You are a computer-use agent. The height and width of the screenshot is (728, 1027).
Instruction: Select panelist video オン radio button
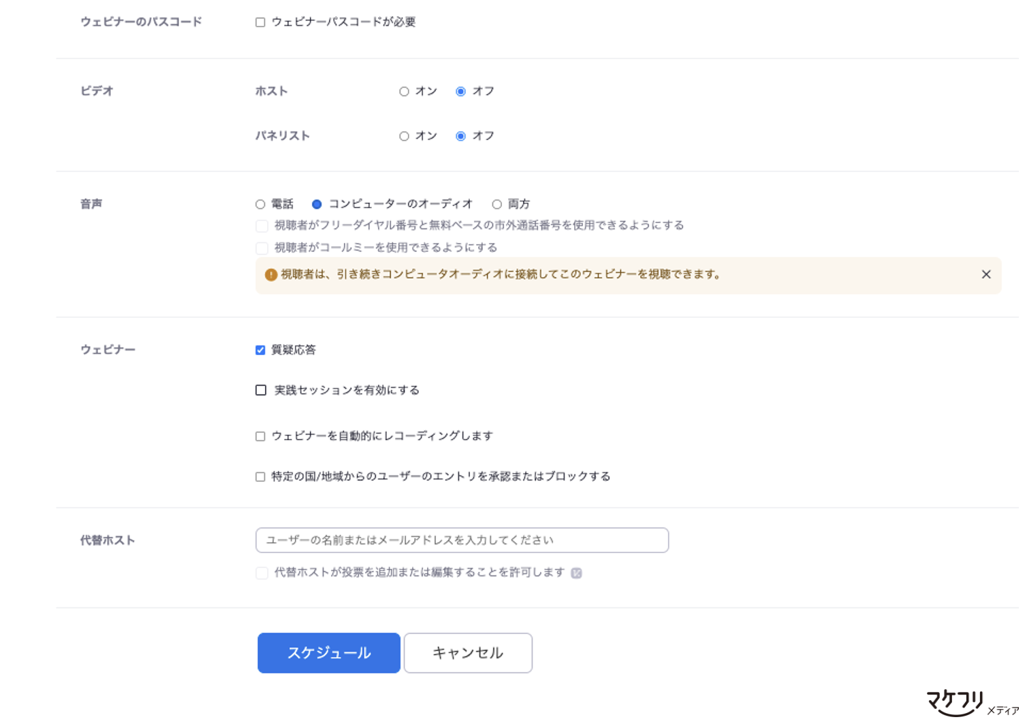point(404,136)
